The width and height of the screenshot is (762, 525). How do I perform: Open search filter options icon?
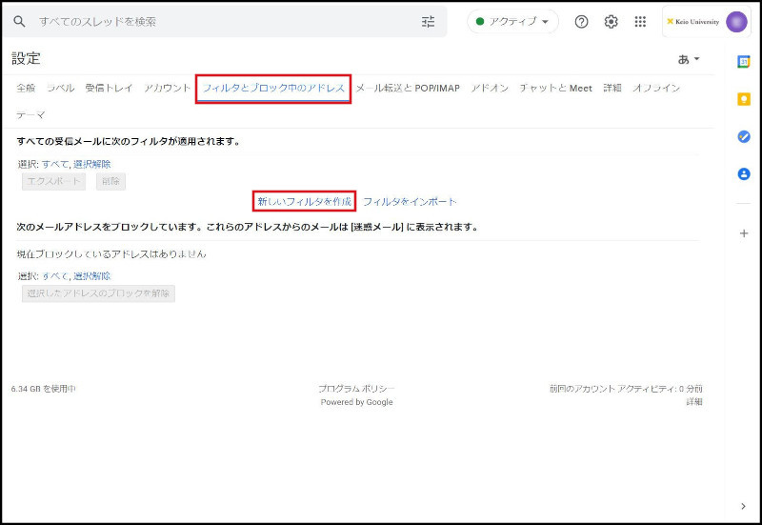[428, 21]
